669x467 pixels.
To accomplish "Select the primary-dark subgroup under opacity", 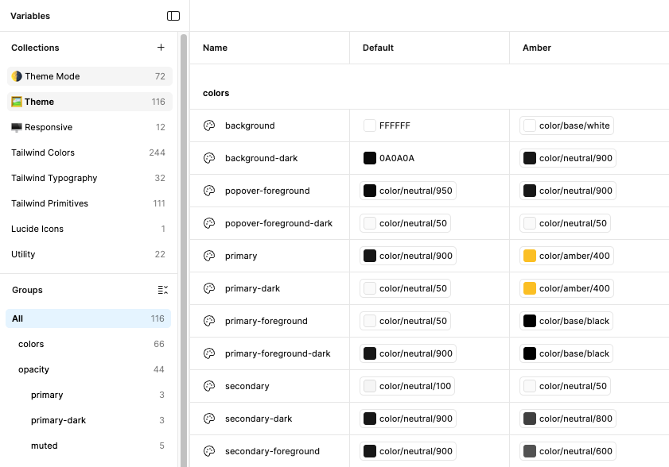I will click(58, 420).
